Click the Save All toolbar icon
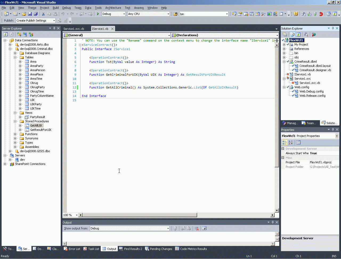The width and height of the screenshot is (341, 259). point(35,14)
